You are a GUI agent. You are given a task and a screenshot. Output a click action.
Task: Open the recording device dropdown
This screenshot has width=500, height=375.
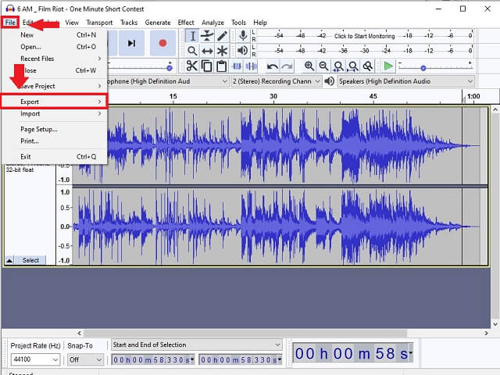pos(167,81)
